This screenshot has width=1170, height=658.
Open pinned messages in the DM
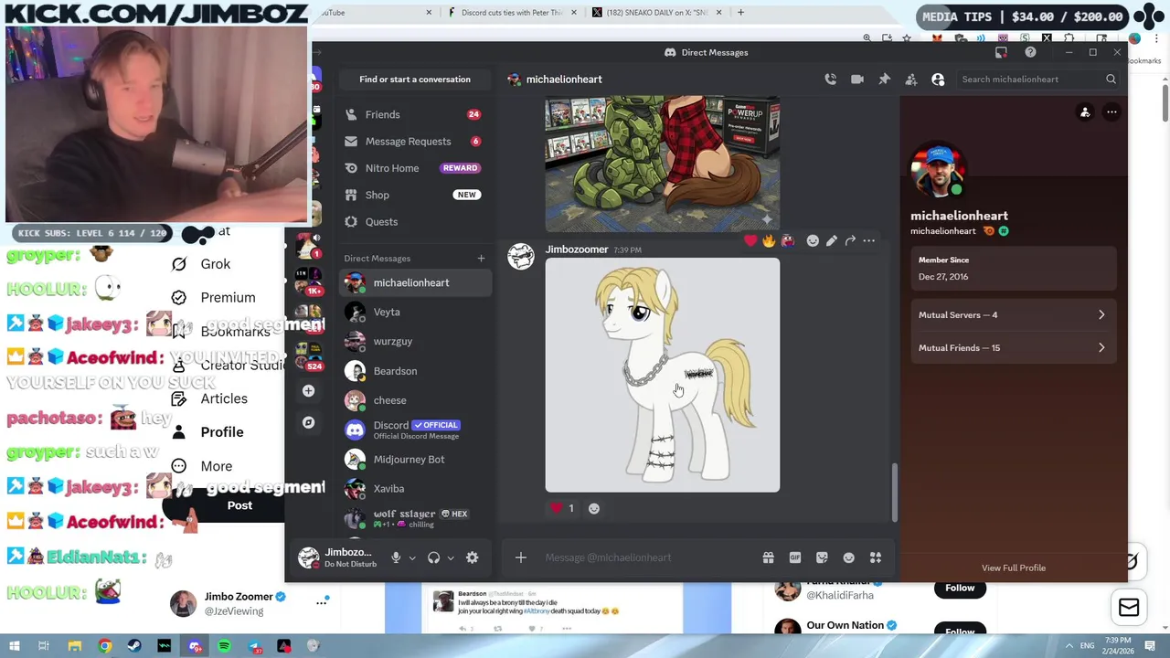tap(884, 80)
